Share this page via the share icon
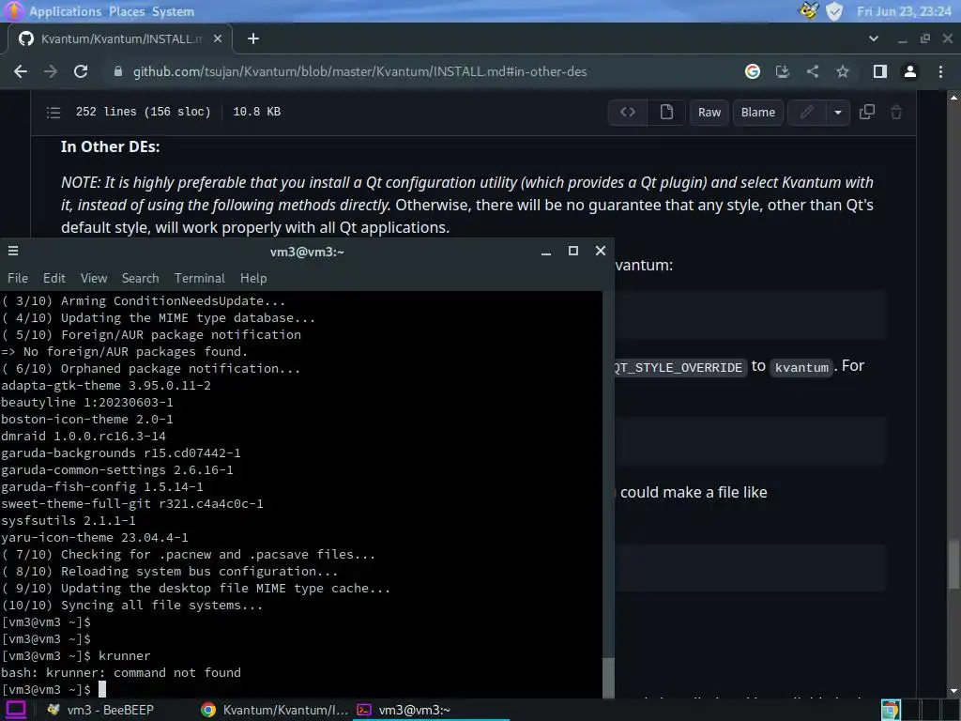 coord(813,71)
